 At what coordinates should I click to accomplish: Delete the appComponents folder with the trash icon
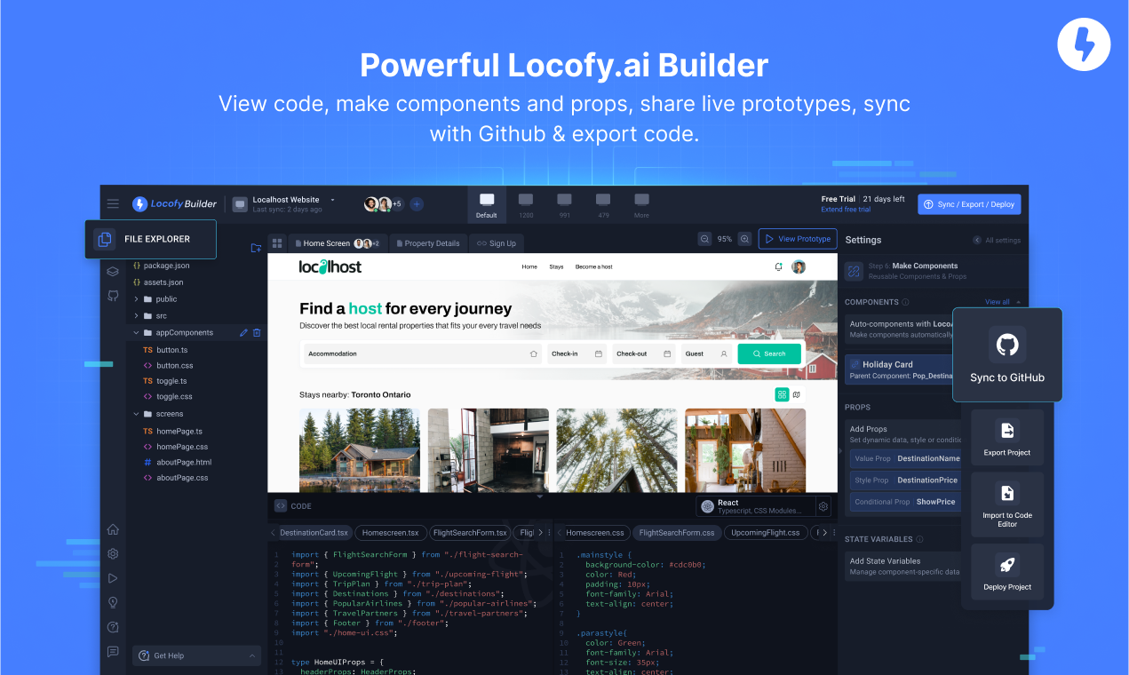pyautogui.click(x=257, y=332)
